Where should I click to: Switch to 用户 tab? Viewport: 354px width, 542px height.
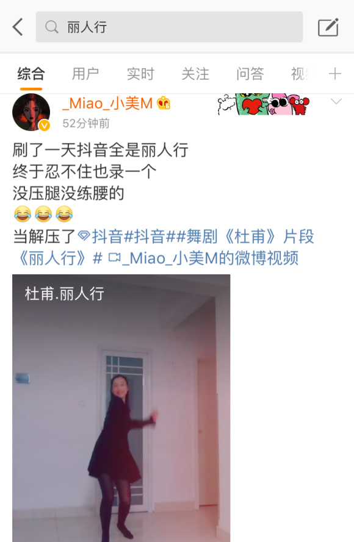(85, 74)
